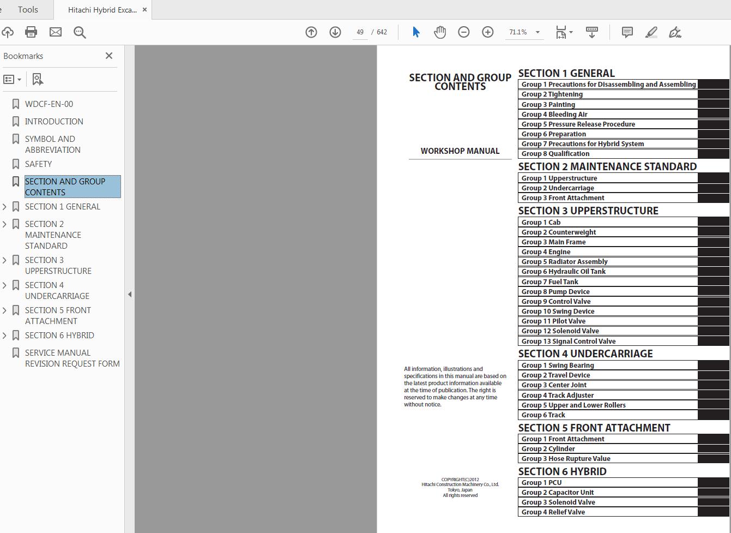Screen dimensions: 731x533
Task: Close the Bookmarks panel
Action: 109,56
